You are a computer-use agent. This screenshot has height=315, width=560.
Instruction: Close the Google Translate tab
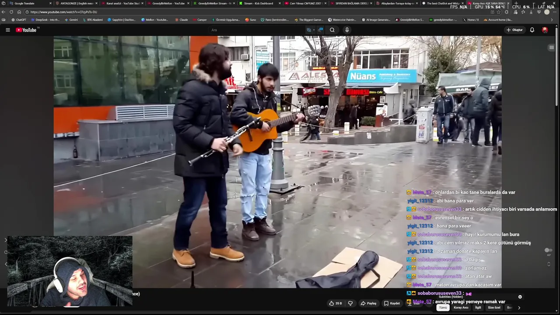(50, 3)
